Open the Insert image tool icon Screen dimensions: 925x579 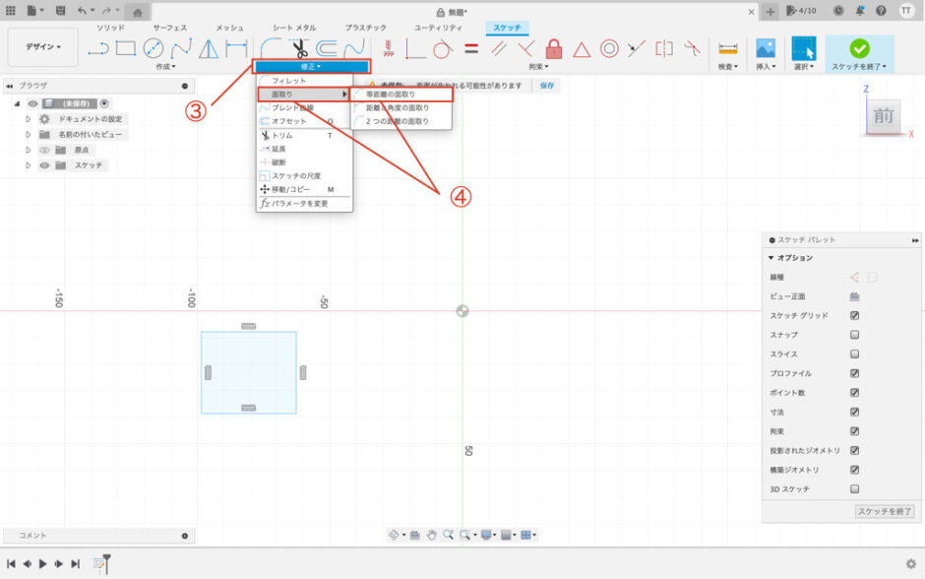(x=765, y=48)
